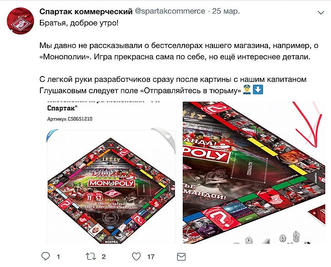Screen dimensions: 331x267
Task: Open the 25 мар. tweet timestamp
Action: 226,11
